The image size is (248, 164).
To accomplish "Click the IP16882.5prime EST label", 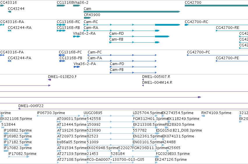I will tap(18, 131).
